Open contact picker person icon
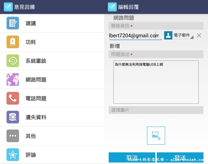Viewport: 208px width, 164px height. (168, 35)
